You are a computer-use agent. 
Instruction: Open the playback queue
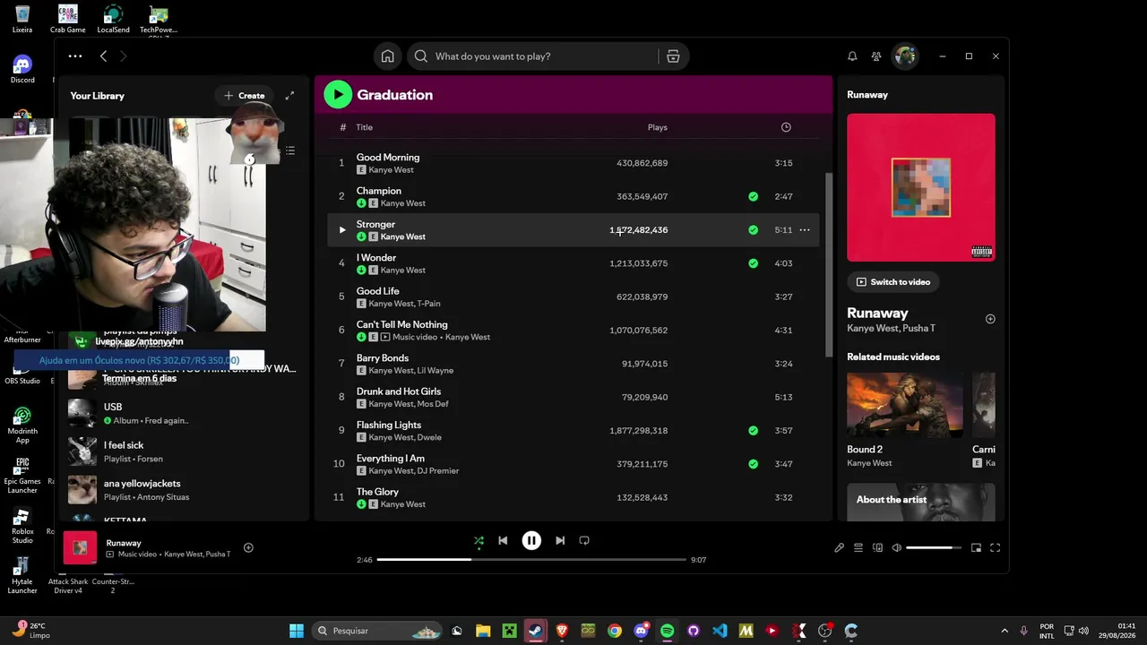coord(858,548)
